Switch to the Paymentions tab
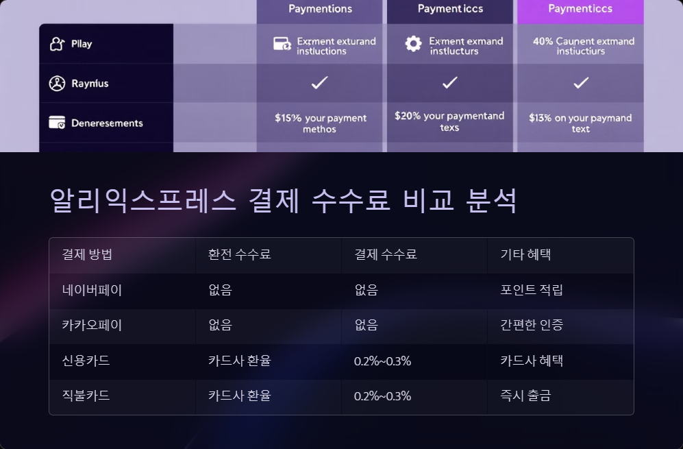Image resolution: width=683 pixels, height=449 pixels. click(319, 9)
